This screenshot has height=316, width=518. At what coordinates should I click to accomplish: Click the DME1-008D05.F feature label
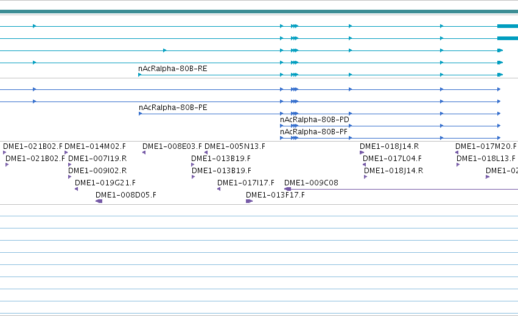[126, 195]
